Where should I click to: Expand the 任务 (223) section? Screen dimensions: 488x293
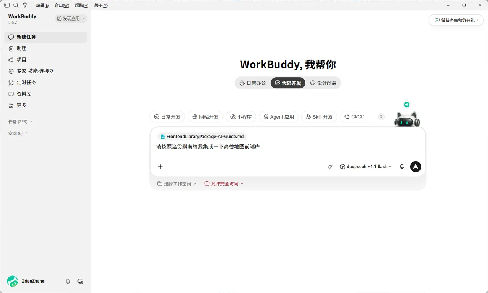(x=21, y=122)
